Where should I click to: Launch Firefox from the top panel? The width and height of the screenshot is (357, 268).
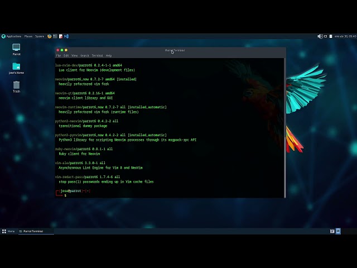point(50,36)
